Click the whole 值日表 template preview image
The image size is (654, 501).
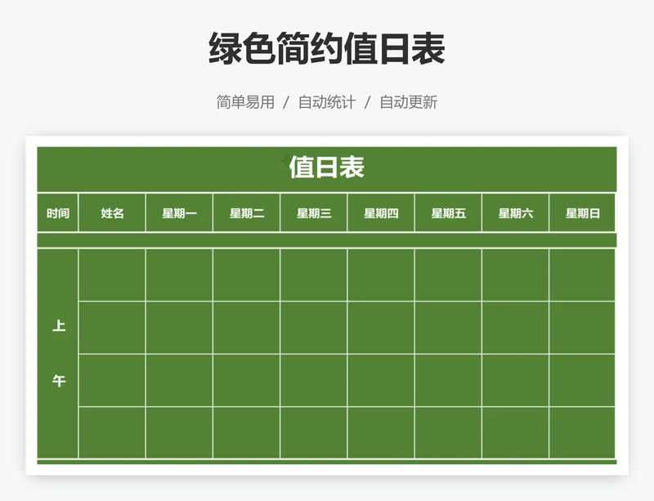coord(326,306)
